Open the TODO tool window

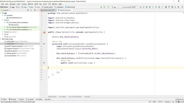click(4, 99)
